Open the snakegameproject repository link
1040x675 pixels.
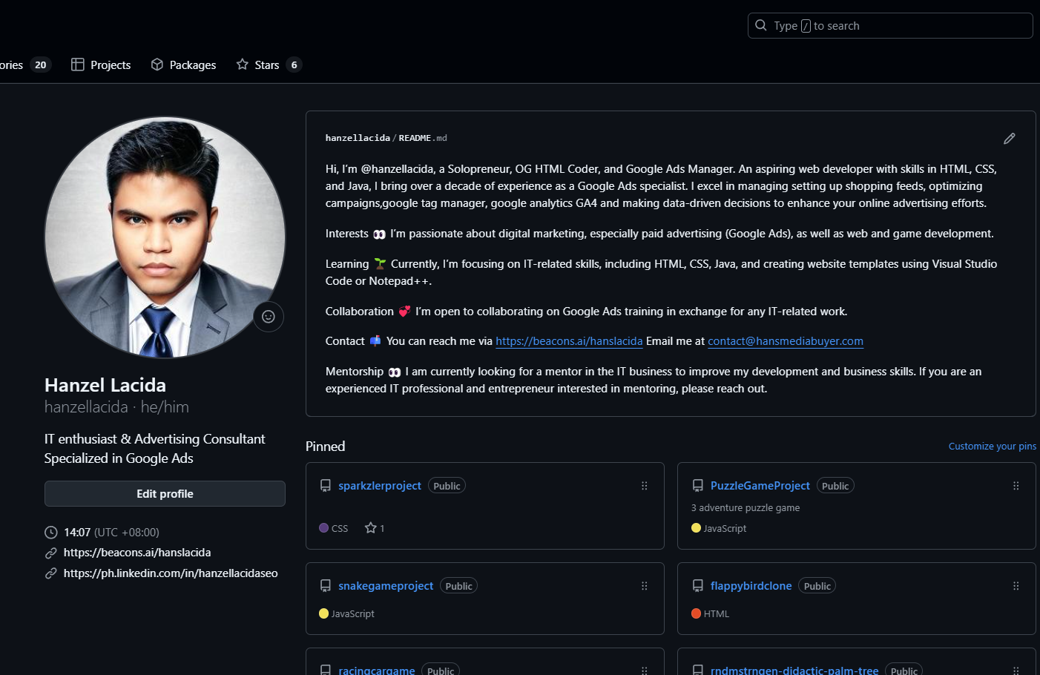tap(385, 585)
